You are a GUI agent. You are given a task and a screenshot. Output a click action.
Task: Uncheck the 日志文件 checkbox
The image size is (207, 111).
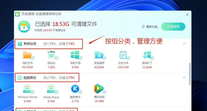(x=128, y=58)
